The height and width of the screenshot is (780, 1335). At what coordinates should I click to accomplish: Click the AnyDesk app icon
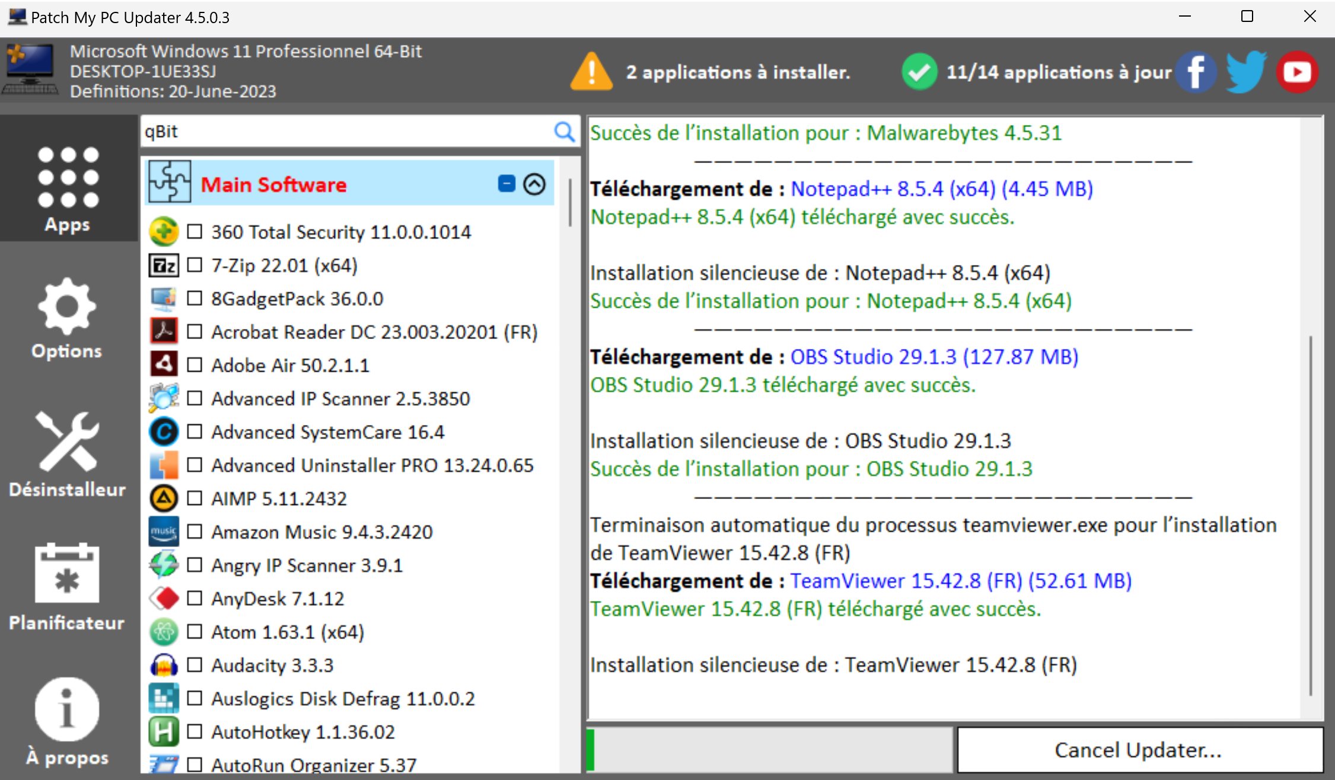point(164,599)
